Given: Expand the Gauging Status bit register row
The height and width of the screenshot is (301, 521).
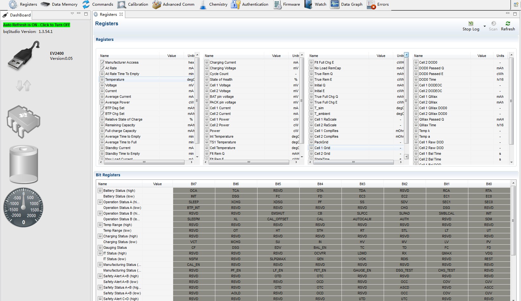Looking at the screenshot, I should [100, 248].
